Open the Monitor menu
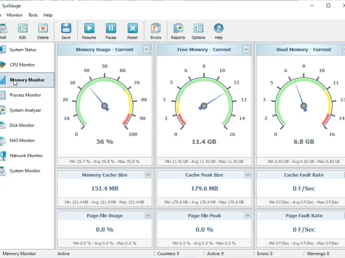Screen dimensions: 345x258 pos(15,15)
